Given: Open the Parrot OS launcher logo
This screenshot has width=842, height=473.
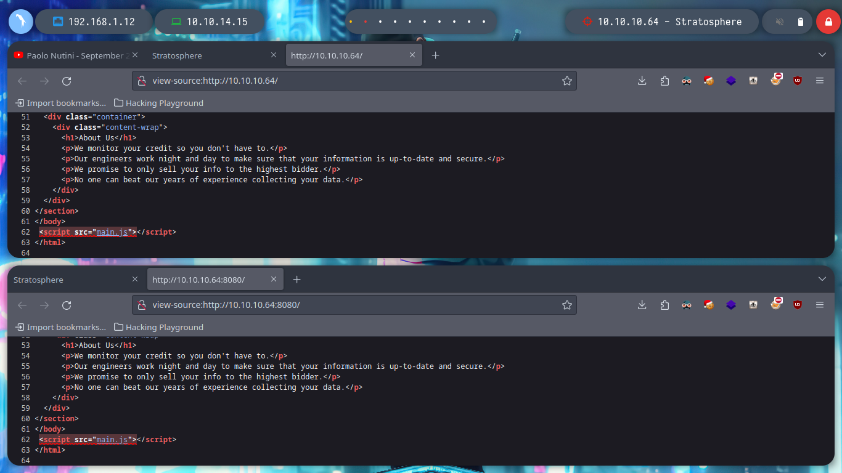Looking at the screenshot, I should (20, 22).
